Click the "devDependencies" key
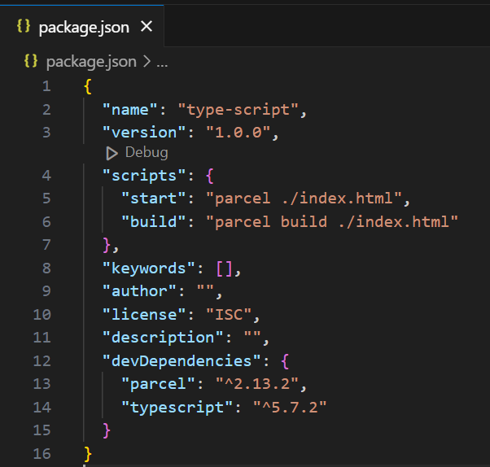This screenshot has width=490, height=467. tap(182, 360)
